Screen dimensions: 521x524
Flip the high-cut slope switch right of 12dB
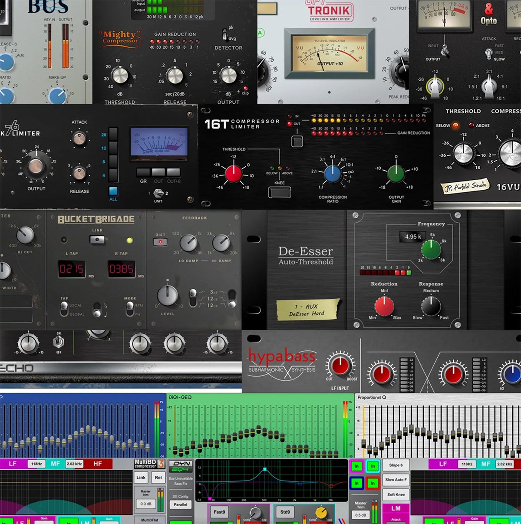click(232, 298)
